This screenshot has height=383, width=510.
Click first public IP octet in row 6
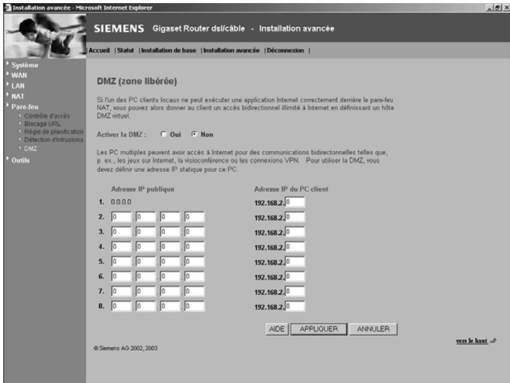pos(121,276)
